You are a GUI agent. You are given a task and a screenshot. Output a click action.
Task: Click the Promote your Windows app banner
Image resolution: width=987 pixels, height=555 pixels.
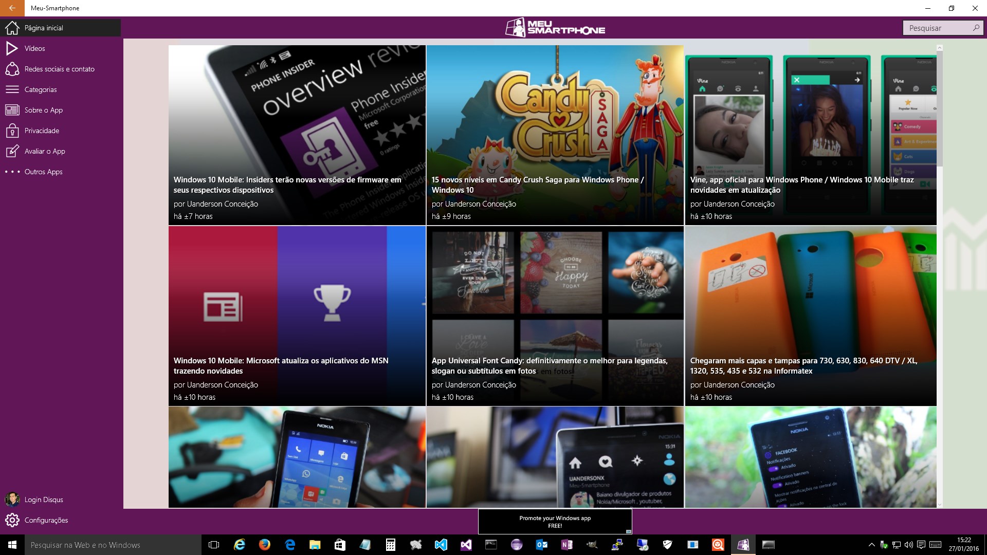pos(555,522)
